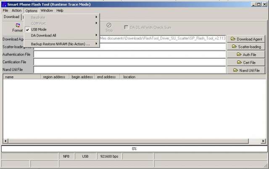Expand Backup Restore NVRAM submenu arrow
Image resolution: width=269 pixels, height=169 pixels.
(96, 44)
